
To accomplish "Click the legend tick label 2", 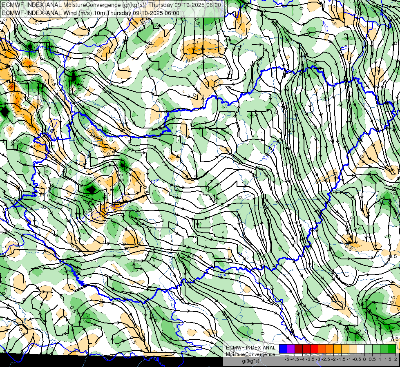I will [x=396, y=359].
